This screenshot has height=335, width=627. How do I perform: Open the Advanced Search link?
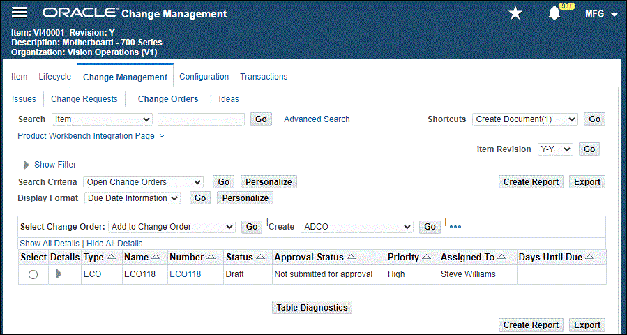pos(317,119)
